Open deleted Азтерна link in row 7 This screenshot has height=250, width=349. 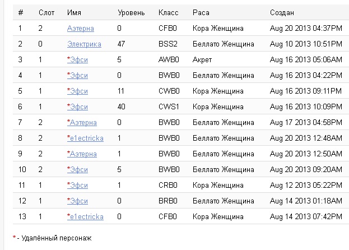coord(82,123)
